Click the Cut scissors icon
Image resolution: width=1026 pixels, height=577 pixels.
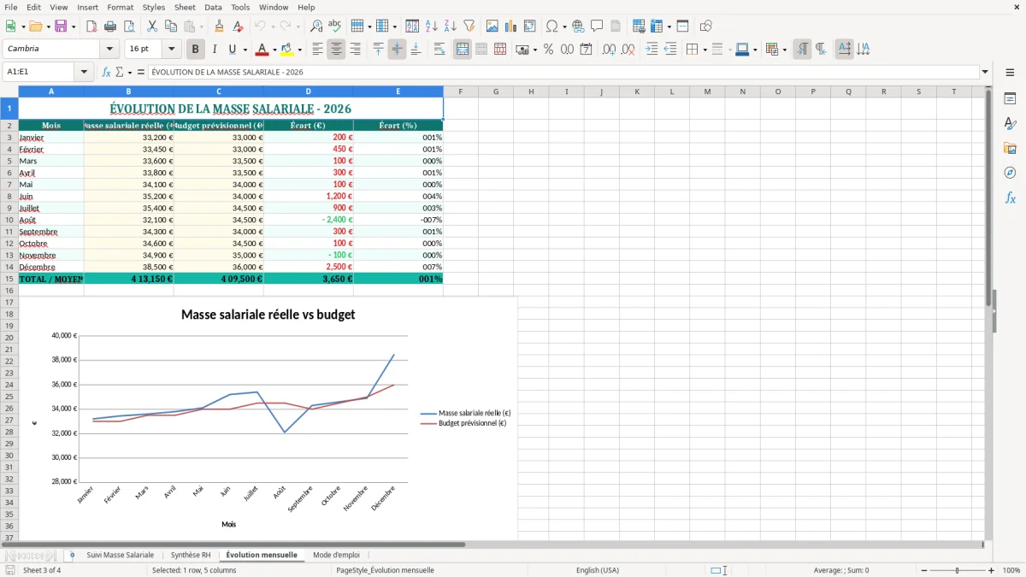tap(152, 26)
